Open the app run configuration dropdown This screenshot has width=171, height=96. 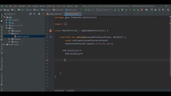[x=89, y=10]
